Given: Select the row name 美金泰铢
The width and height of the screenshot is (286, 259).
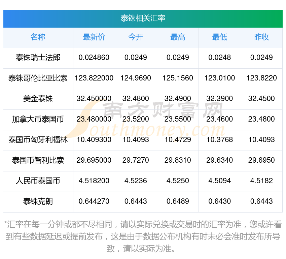Looking at the screenshot, I should 38,99.
